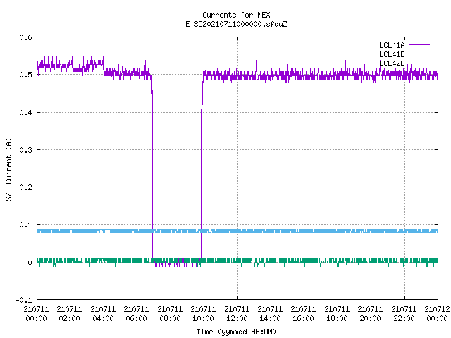Click the x-axis tick 210711 02:00
451x338 pixels.
click(69, 314)
